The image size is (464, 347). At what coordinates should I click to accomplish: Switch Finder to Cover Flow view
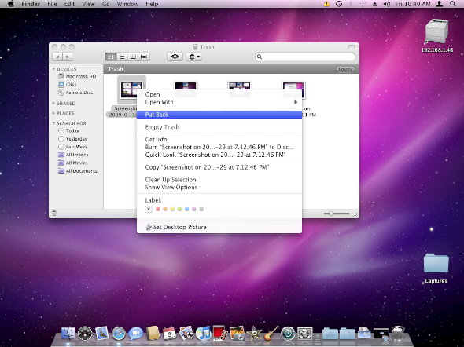(144, 57)
